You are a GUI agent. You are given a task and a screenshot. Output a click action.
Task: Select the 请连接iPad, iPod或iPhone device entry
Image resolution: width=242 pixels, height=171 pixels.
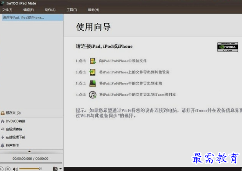click(x=33, y=18)
